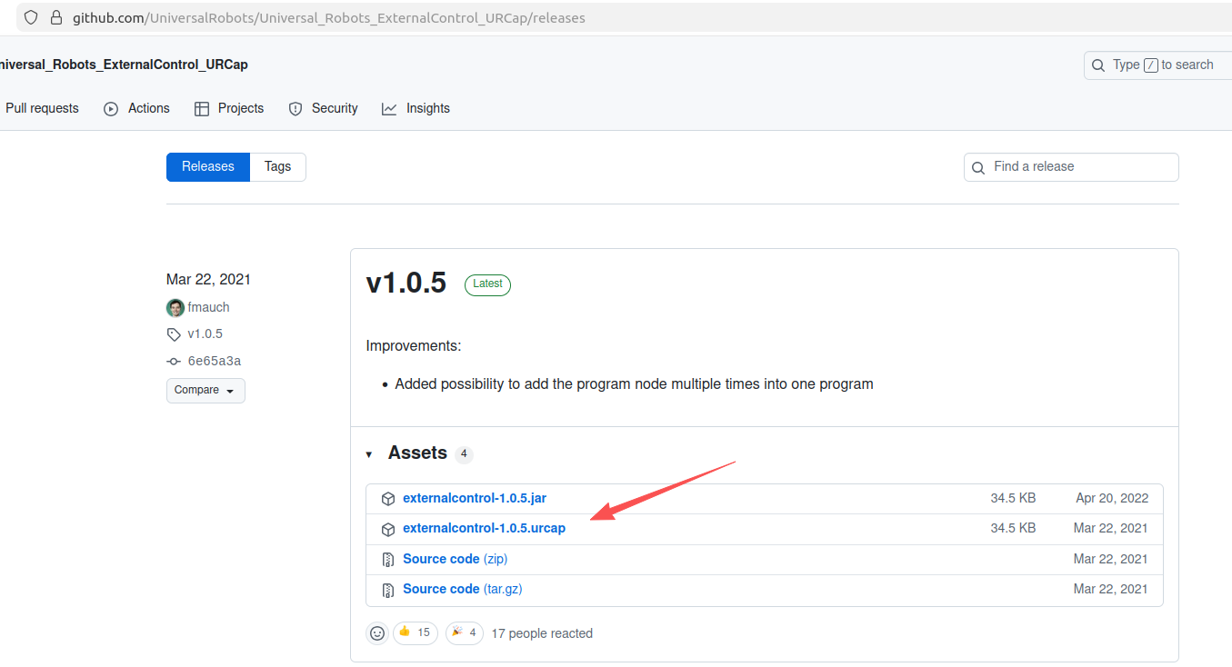The height and width of the screenshot is (667, 1232).
Task: Click Mar 22, 2021 date in Source code (zip) row
Action: (x=1110, y=559)
